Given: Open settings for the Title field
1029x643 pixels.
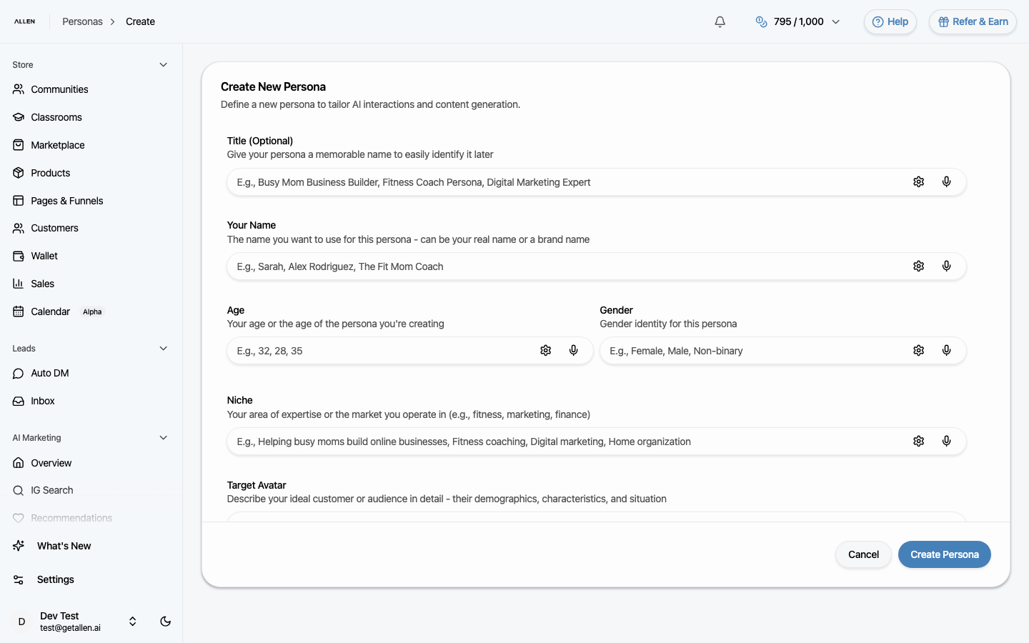Looking at the screenshot, I should (x=918, y=181).
